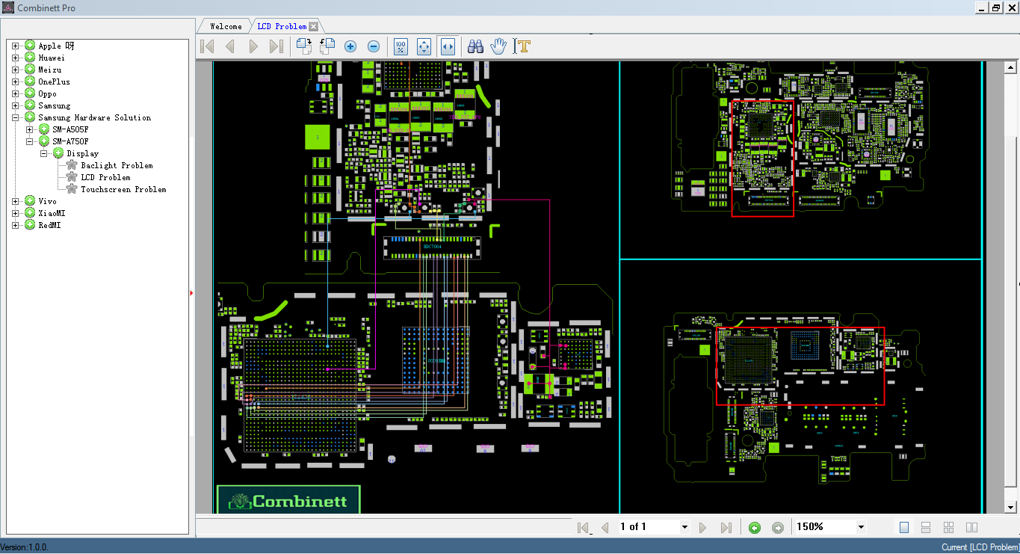
Task: Click tree panel vertical scrollbar
Action: tap(192, 286)
